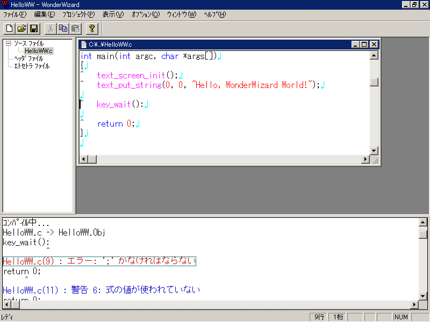Open the 編集(E) menu
Image resolution: width=430 pixels, height=322 pixels.
(x=45, y=14)
